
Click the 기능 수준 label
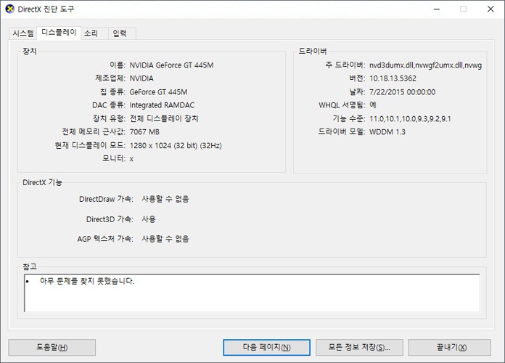pyautogui.click(x=348, y=118)
